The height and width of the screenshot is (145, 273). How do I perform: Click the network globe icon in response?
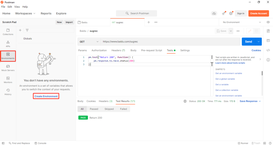click(185, 101)
